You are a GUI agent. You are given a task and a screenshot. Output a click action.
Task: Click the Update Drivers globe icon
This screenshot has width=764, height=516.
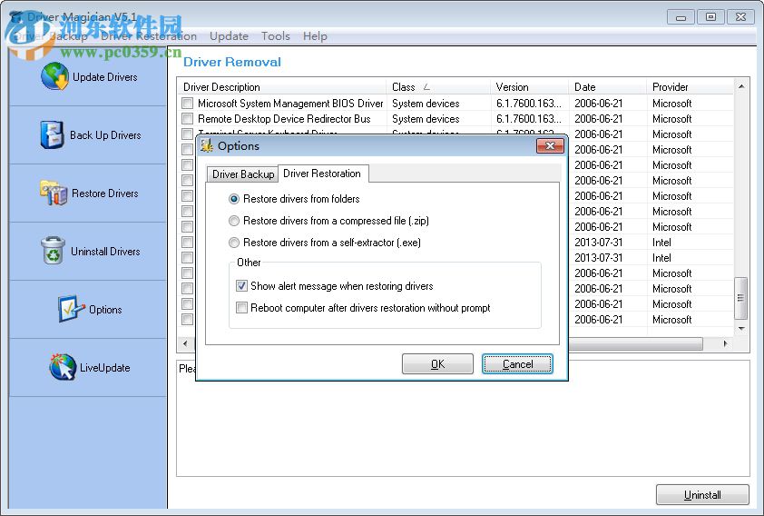(x=54, y=76)
